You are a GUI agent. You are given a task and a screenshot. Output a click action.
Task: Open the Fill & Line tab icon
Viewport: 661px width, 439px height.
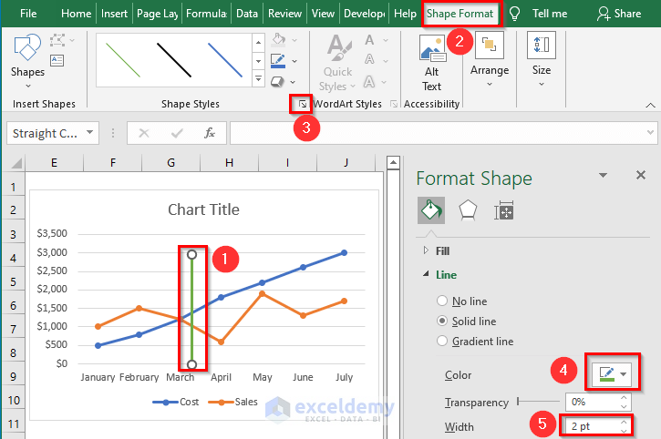(x=430, y=211)
